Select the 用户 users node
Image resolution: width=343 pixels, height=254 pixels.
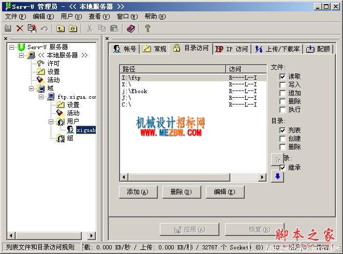click(x=73, y=122)
